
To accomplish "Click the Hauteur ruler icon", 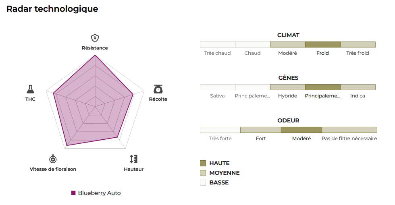I will (134, 159).
